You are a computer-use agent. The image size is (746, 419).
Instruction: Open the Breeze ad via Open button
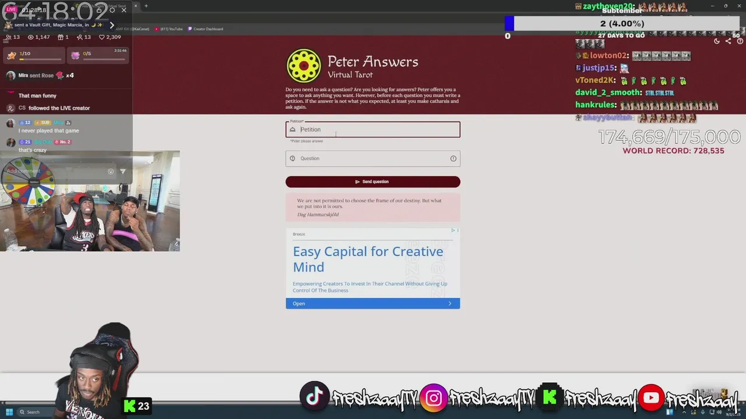(372, 303)
